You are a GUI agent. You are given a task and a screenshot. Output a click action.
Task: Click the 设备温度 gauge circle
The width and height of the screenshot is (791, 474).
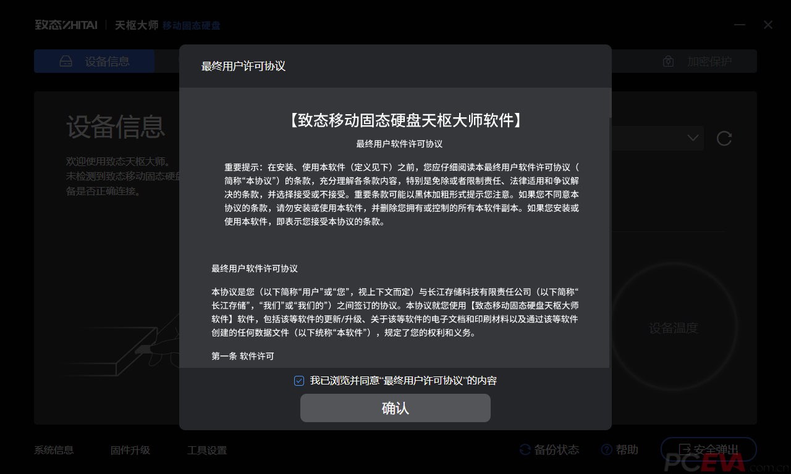point(674,328)
